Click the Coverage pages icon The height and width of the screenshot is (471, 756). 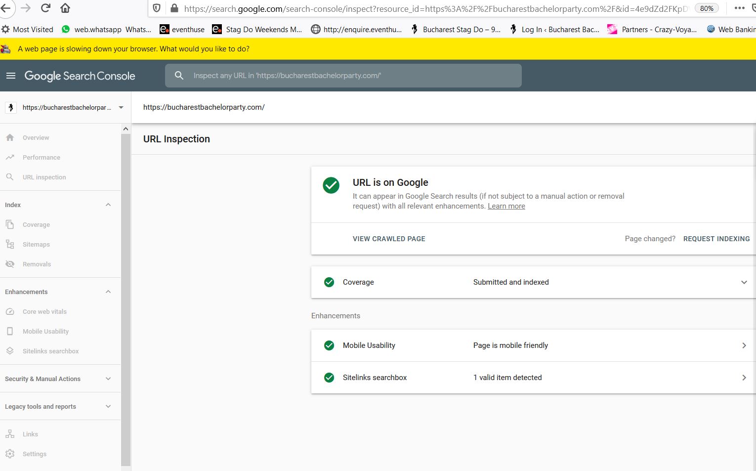[x=10, y=224]
